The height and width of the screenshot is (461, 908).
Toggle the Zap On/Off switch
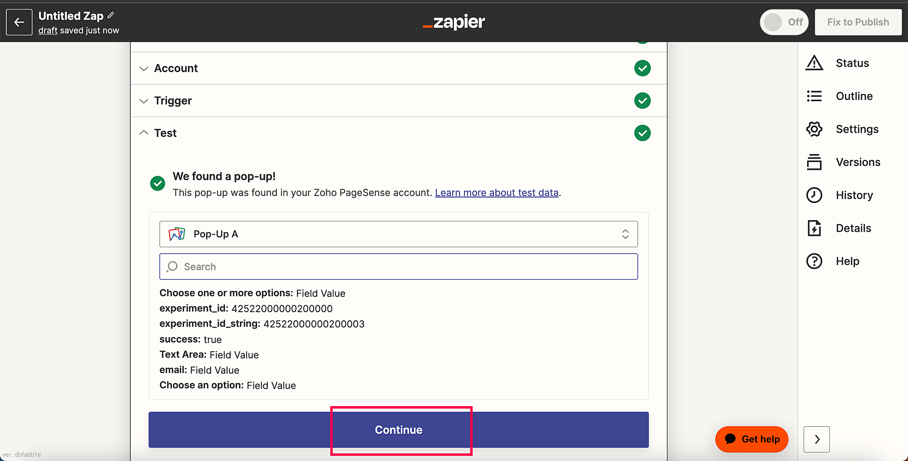coord(784,22)
